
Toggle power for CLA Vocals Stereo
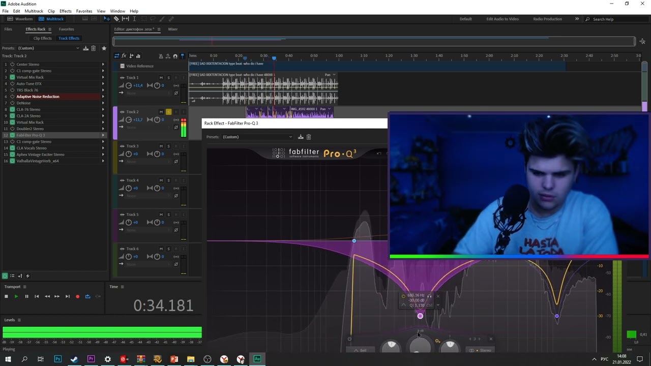12,148
